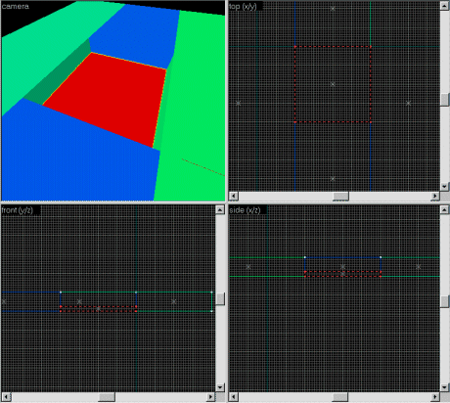Click the side view vertical scrollbar thumb
The image size is (450, 403).
click(444, 301)
